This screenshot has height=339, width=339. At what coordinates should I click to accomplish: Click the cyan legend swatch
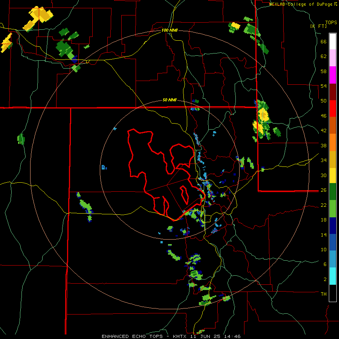[333, 276]
